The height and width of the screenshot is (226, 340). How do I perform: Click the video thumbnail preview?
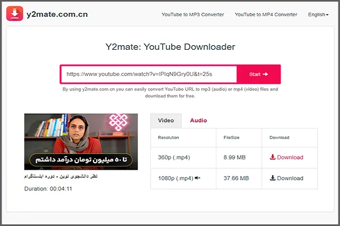[x=81, y=142]
